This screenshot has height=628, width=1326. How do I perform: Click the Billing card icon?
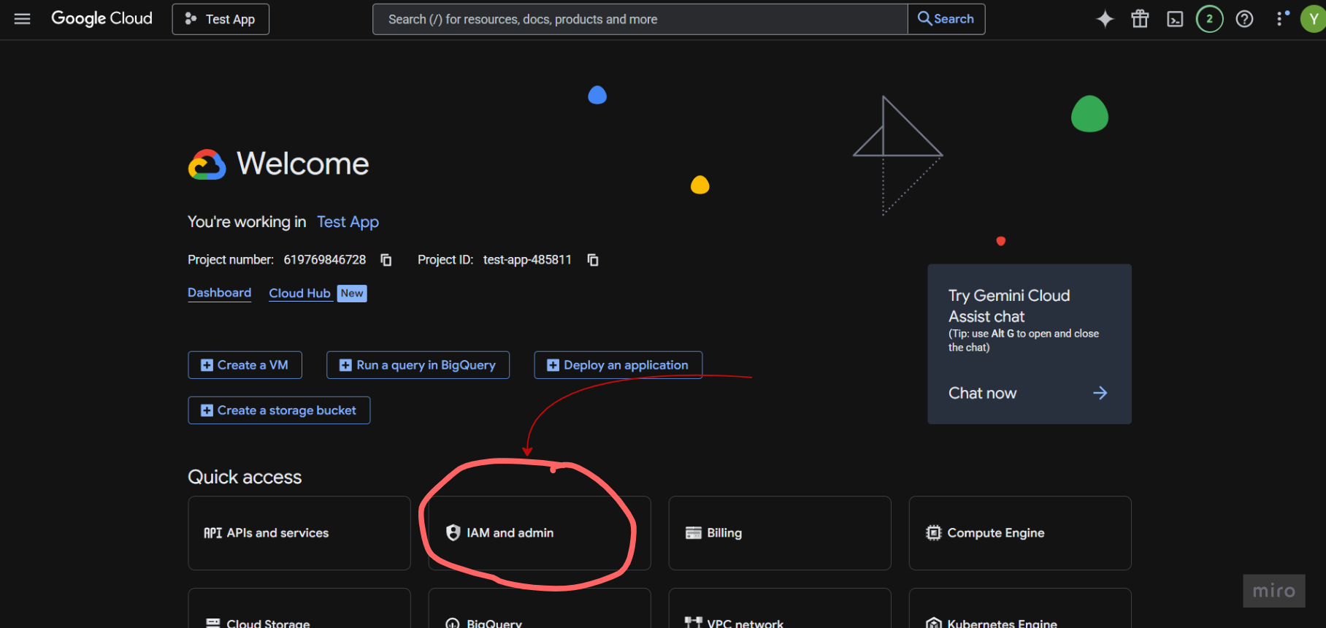coord(693,533)
